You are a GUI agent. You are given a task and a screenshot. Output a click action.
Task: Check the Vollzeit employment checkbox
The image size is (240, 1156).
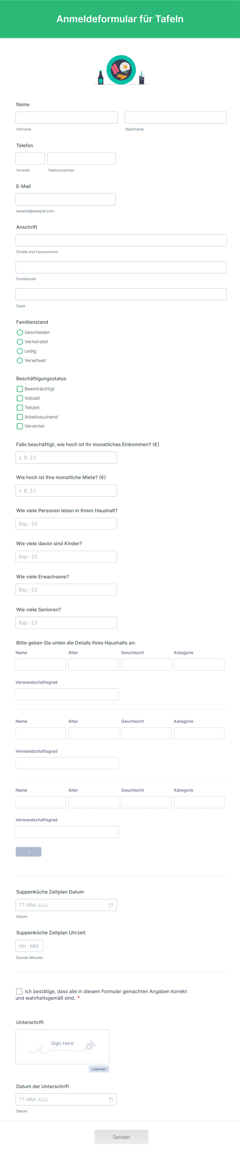coord(20,398)
